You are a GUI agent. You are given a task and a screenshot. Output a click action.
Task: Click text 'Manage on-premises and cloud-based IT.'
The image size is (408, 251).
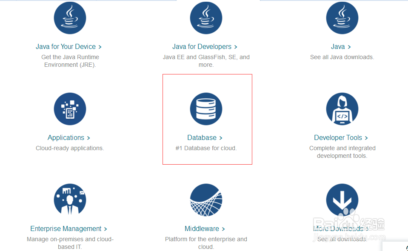[x=70, y=243]
